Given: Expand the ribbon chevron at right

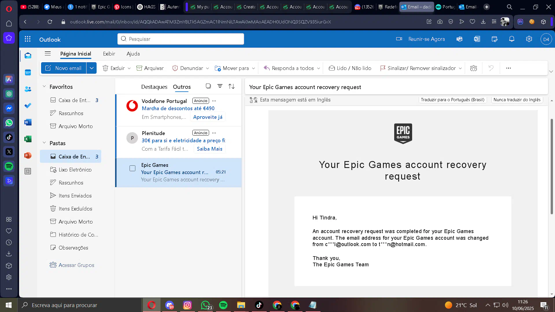Looking at the screenshot, I should pos(551,71).
